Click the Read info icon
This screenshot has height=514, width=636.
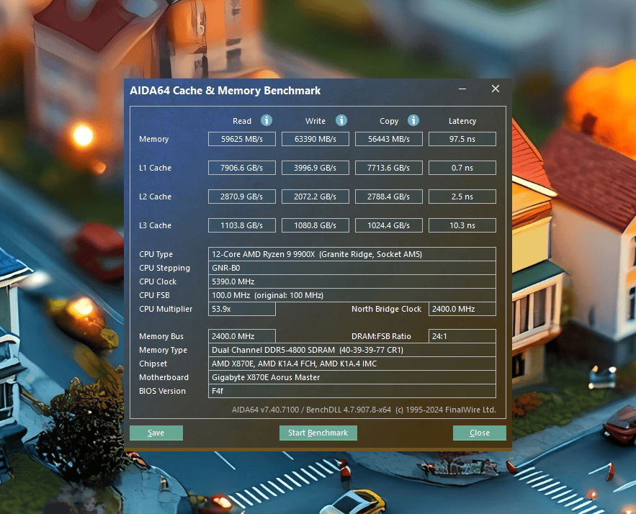266,120
